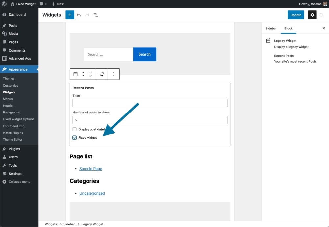
Task: Open Settings via the gear icon
Action: click(312, 15)
